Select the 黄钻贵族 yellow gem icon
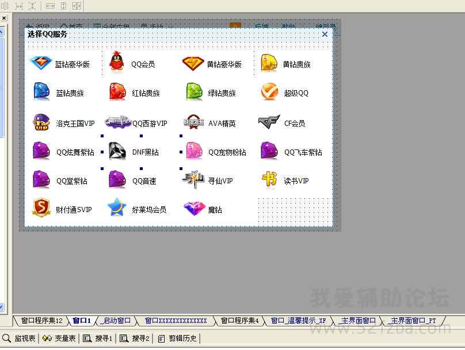Screen dimensions: 465x350 [269, 63]
